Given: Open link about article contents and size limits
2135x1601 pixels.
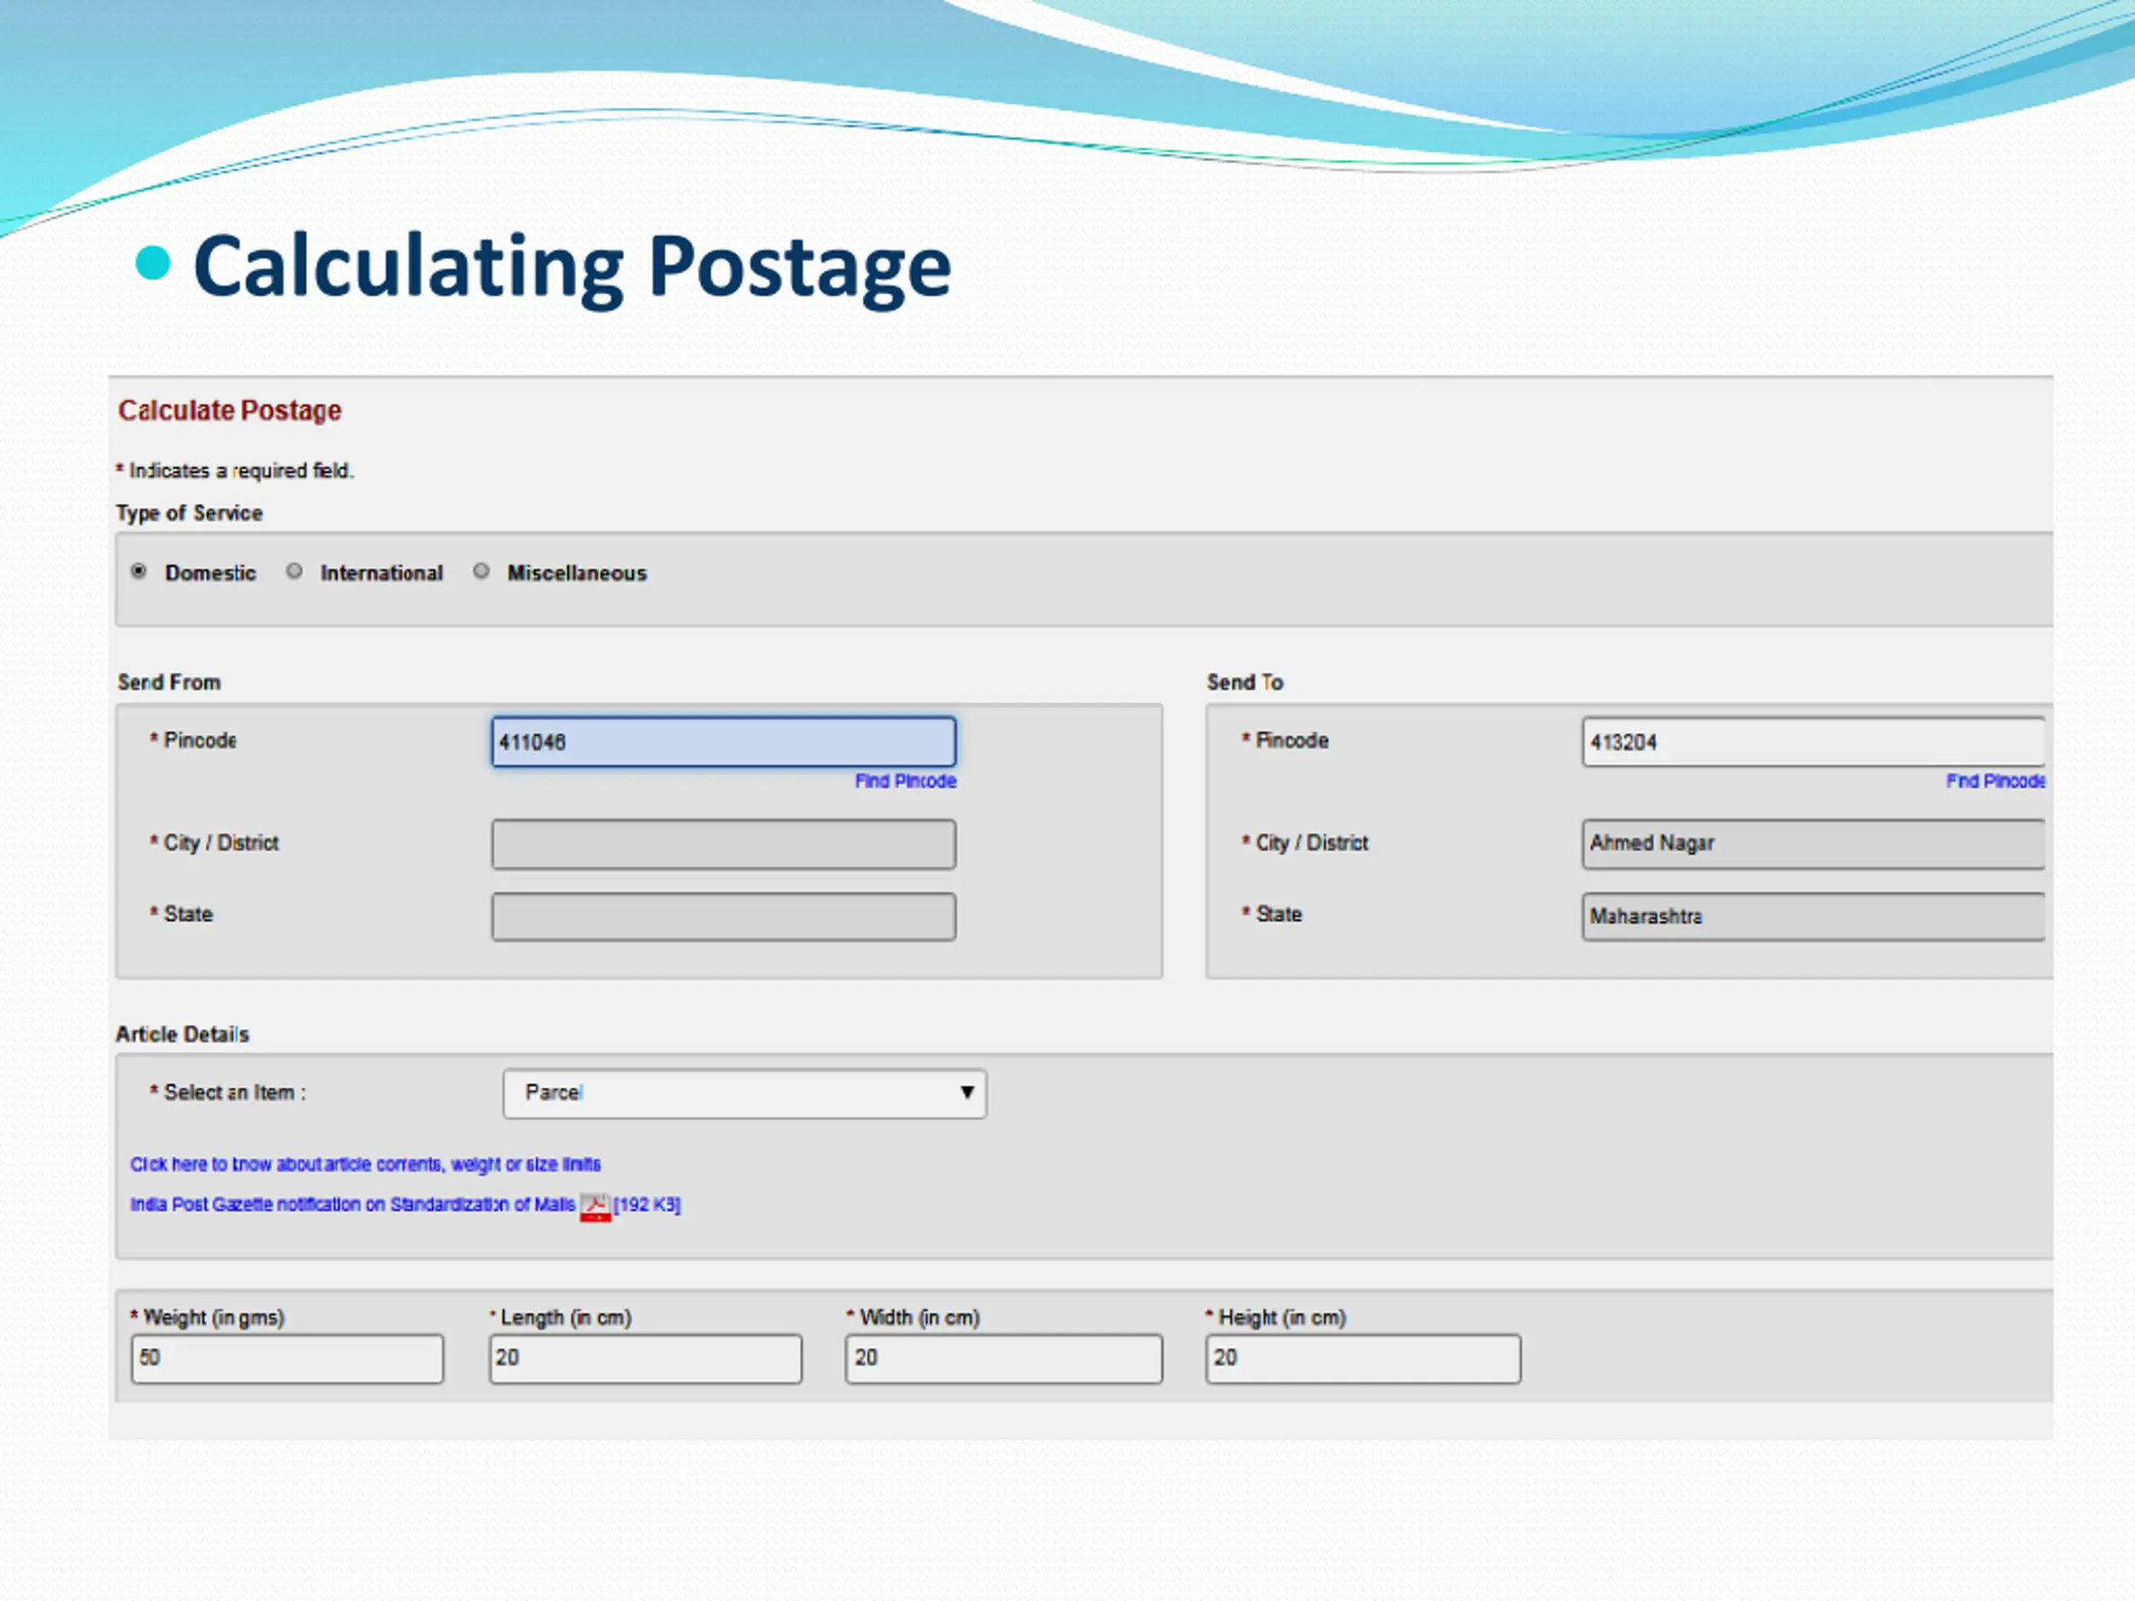Looking at the screenshot, I should [x=366, y=1164].
